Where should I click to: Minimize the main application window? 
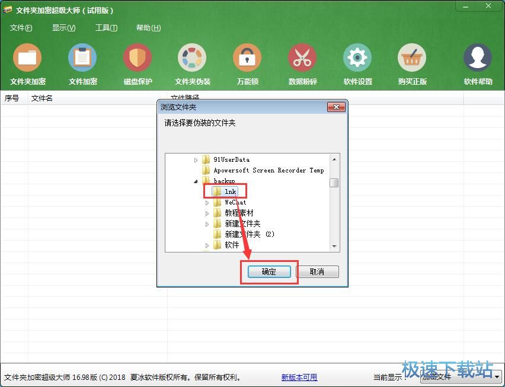[466, 7]
